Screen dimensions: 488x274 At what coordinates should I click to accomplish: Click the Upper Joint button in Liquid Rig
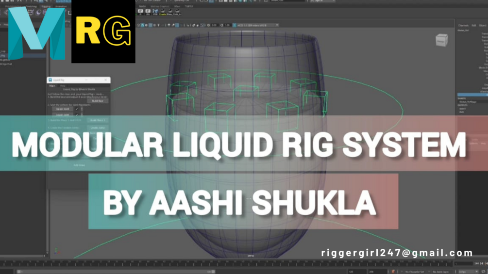pyautogui.click(x=63, y=109)
